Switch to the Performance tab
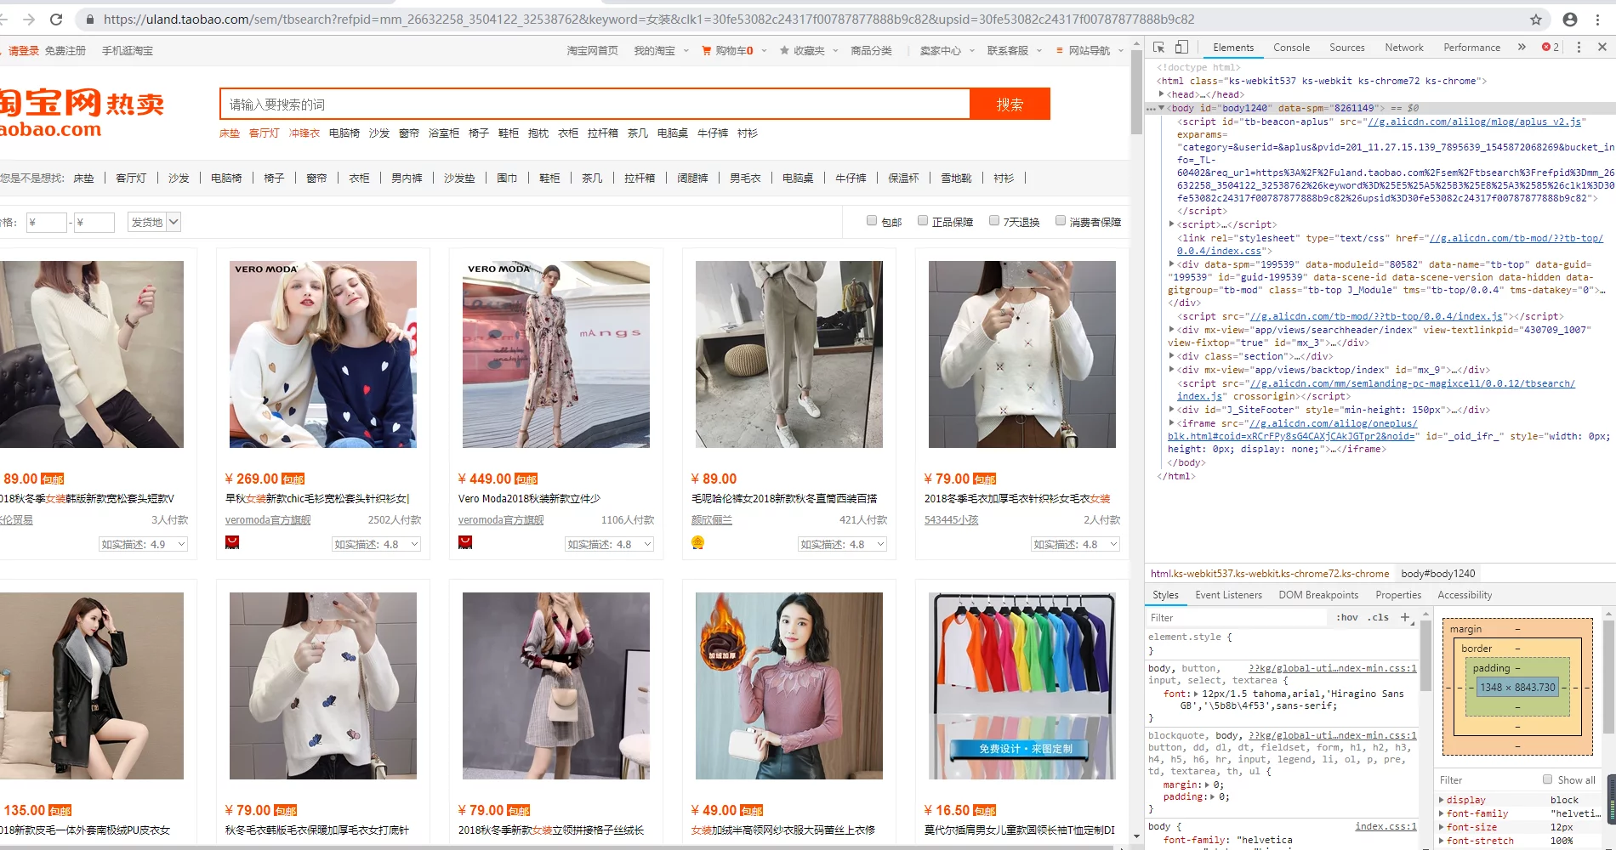The width and height of the screenshot is (1616, 850). [x=1471, y=48]
